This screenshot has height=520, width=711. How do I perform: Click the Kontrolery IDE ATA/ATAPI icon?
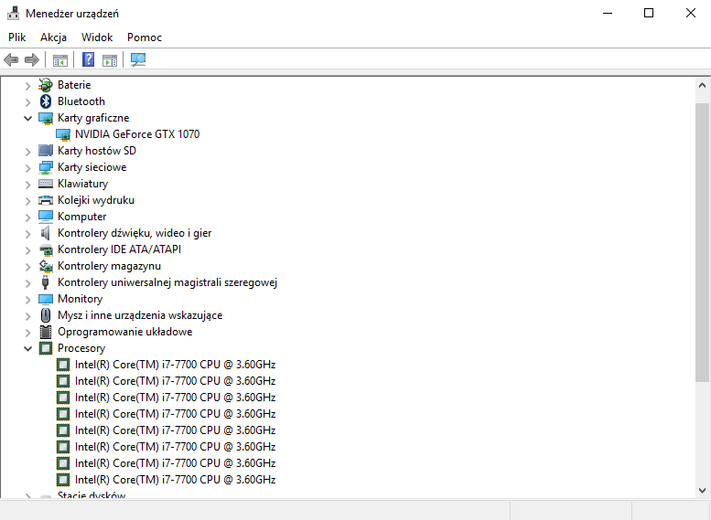pyautogui.click(x=46, y=249)
